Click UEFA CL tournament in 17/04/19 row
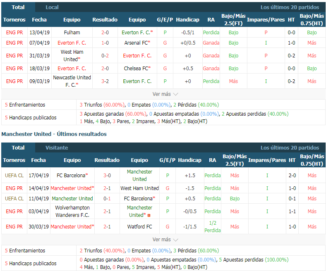326x271 pixels. pyautogui.click(x=14, y=176)
